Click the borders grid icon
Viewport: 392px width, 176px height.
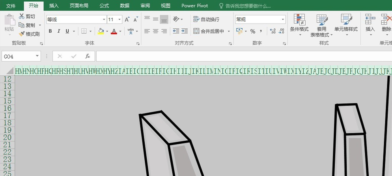coord(84,31)
